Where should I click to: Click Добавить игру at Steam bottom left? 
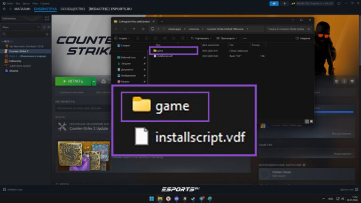tap(13, 190)
